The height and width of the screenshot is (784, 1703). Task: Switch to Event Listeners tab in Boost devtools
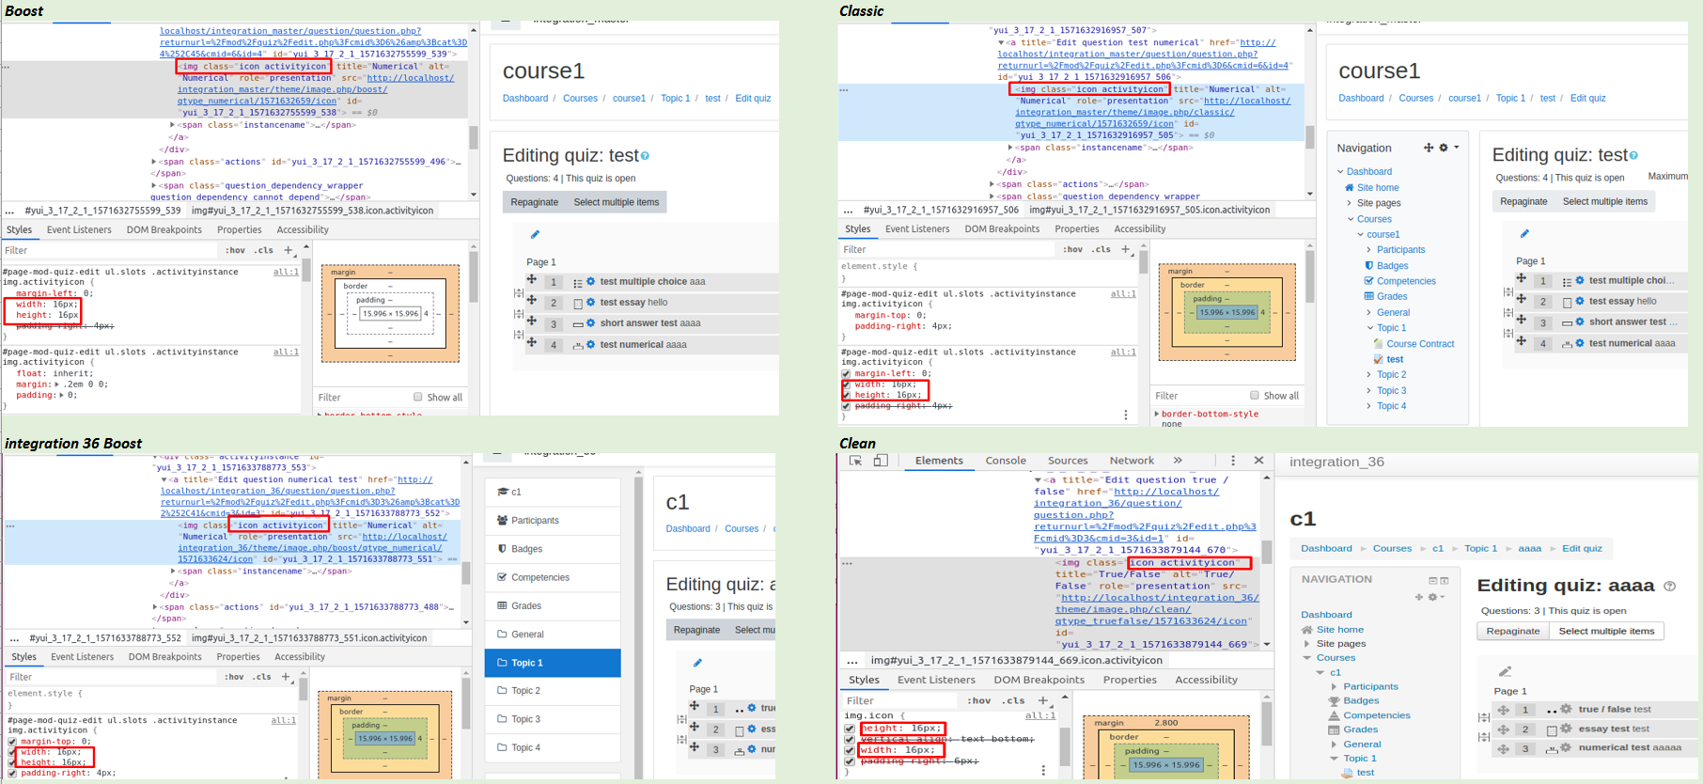pyautogui.click(x=79, y=229)
